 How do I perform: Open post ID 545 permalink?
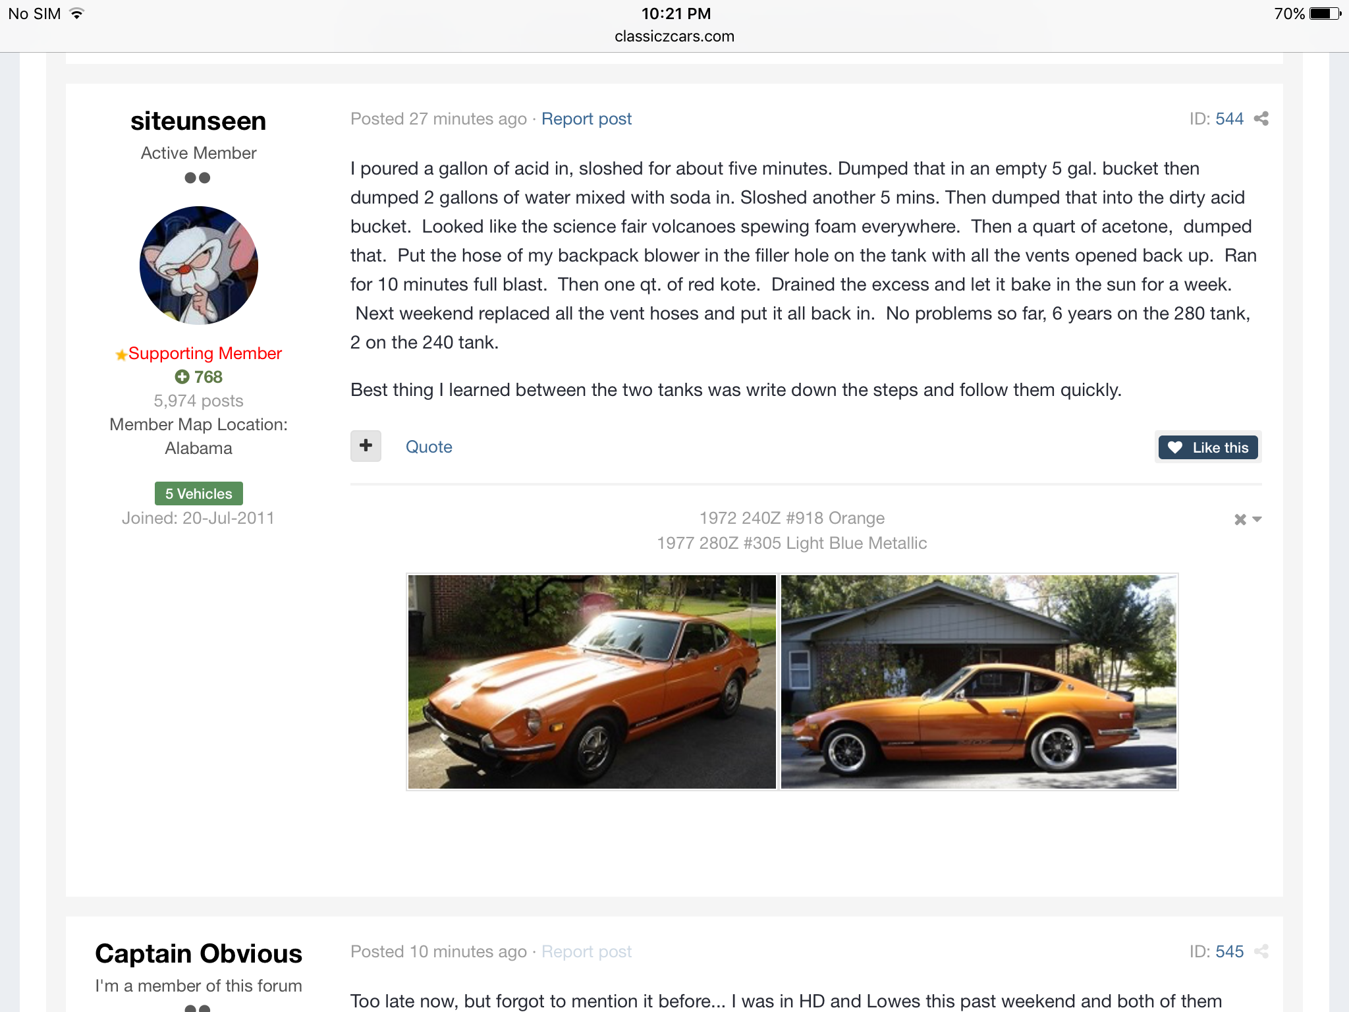[x=1229, y=951]
